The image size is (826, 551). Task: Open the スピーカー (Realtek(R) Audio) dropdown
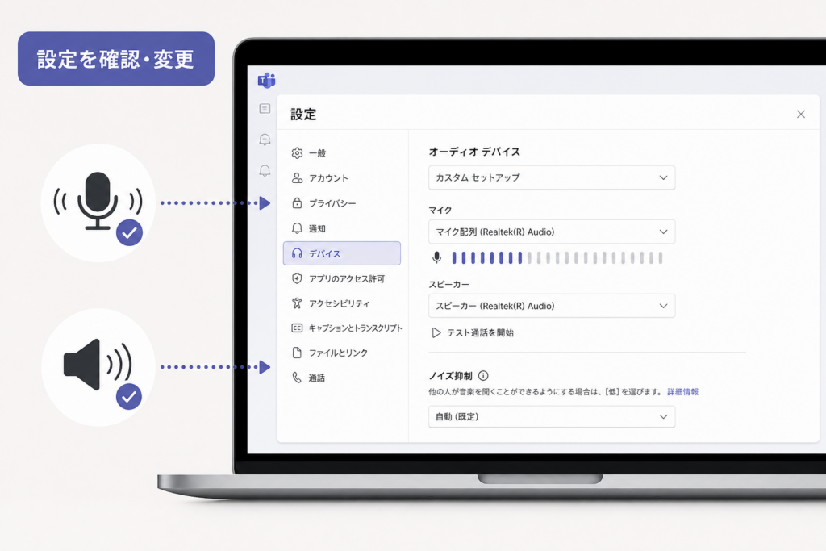(552, 306)
